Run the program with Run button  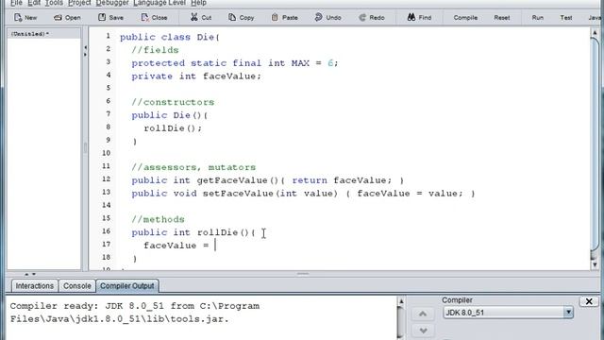(x=537, y=18)
